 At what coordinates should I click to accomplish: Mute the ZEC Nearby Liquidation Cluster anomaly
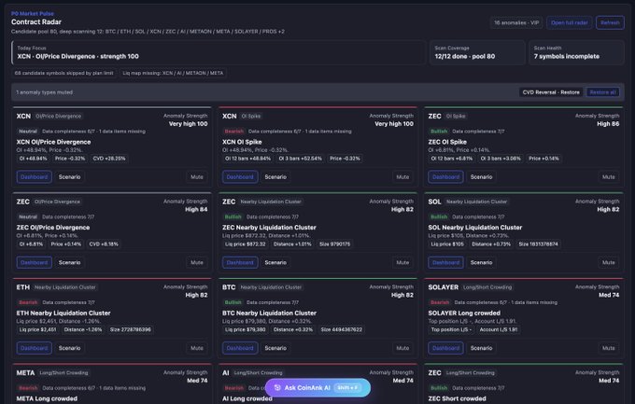pyautogui.click(x=402, y=262)
